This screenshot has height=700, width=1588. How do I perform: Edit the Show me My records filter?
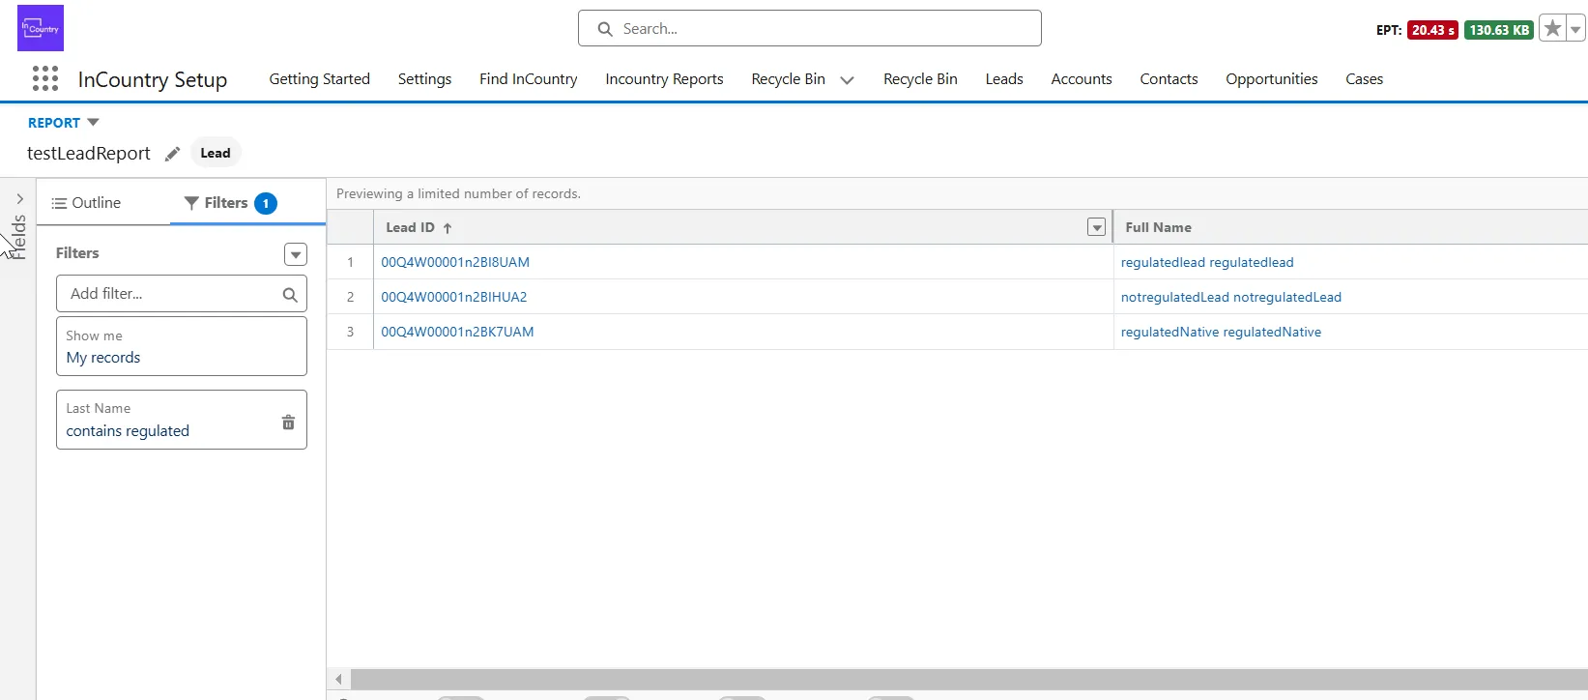coord(181,347)
